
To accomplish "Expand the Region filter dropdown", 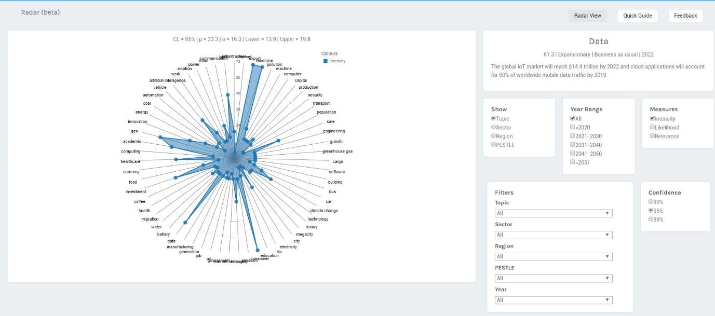I will 554,256.
